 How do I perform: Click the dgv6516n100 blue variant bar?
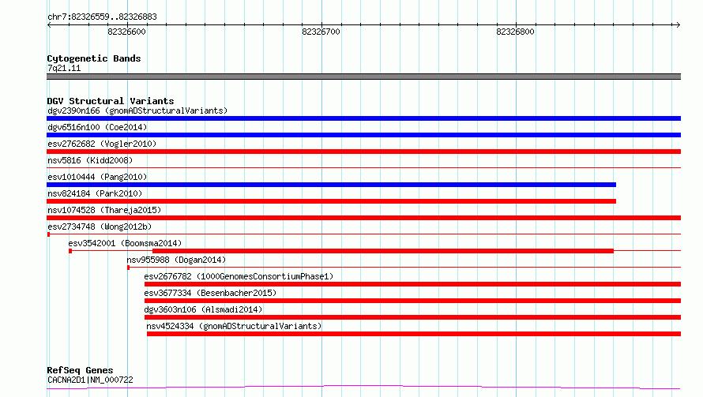tap(363, 135)
